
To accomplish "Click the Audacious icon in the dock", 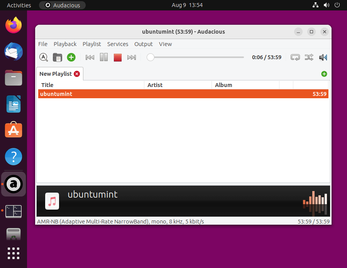I will coord(14,184).
